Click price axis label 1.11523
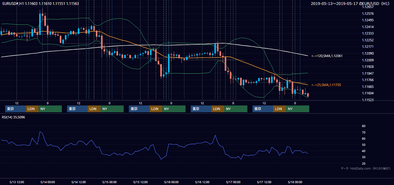This screenshot has height=185, width=394. click(x=367, y=100)
